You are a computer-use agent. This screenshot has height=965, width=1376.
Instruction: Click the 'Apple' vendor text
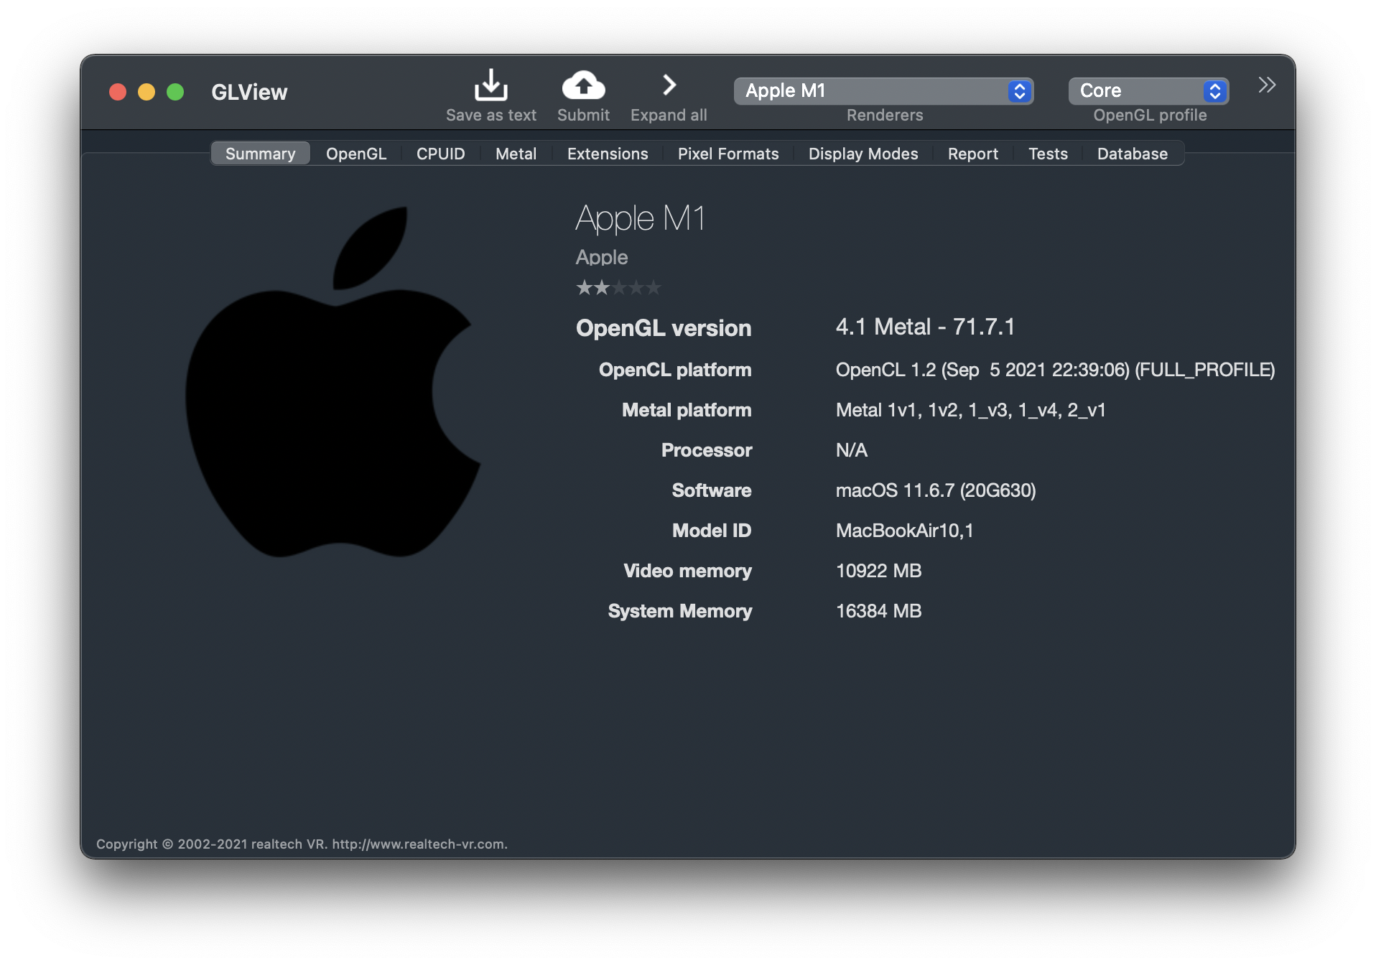(602, 257)
